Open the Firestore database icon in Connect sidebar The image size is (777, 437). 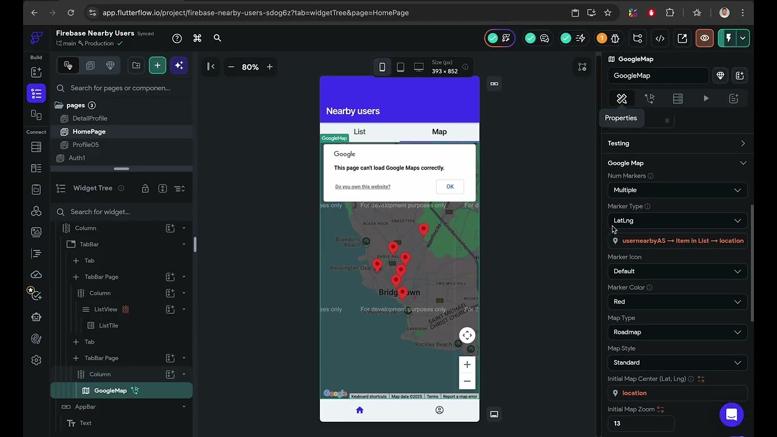pos(36,147)
